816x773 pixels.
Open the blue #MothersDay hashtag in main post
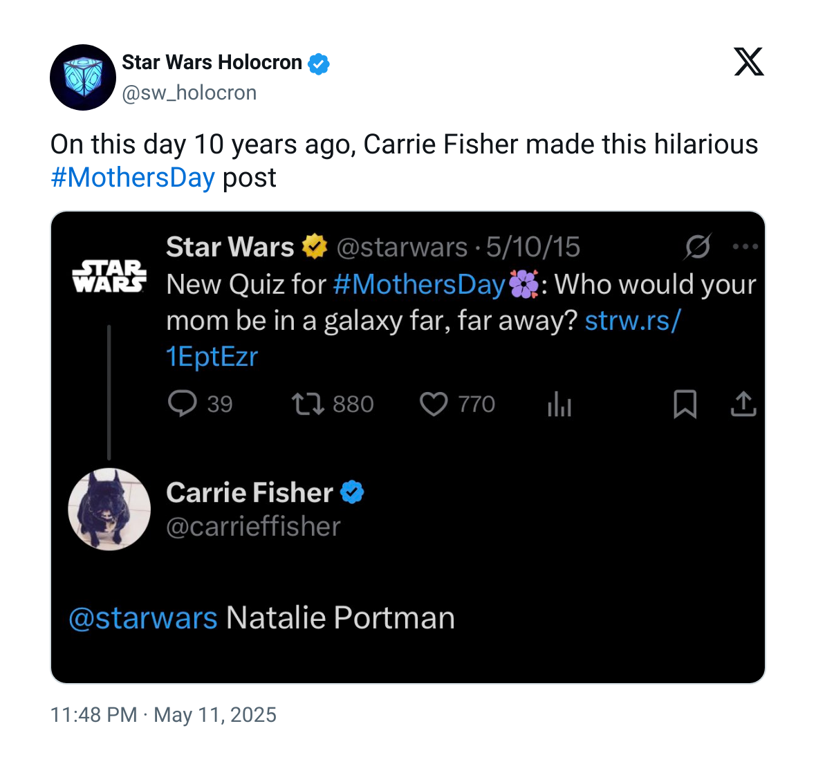pyautogui.click(x=133, y=178)
